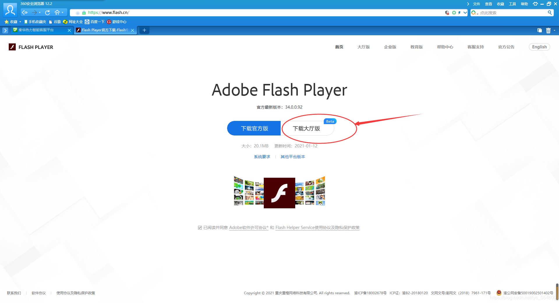The image size is (559, 303).
Task: Open the browser home page icon
Action: pos(57,13)
